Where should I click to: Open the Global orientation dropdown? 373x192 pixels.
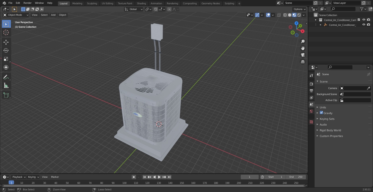(x=134, y=9)
